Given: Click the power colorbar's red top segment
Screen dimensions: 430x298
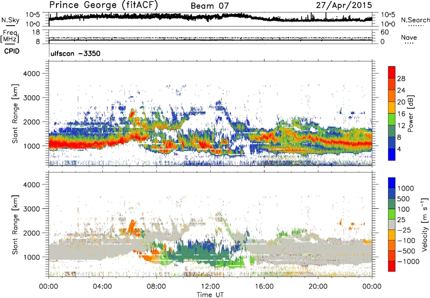Looking at the screenshot, I should click(392, 73).
